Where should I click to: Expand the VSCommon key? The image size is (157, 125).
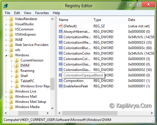tap(6, 30)
